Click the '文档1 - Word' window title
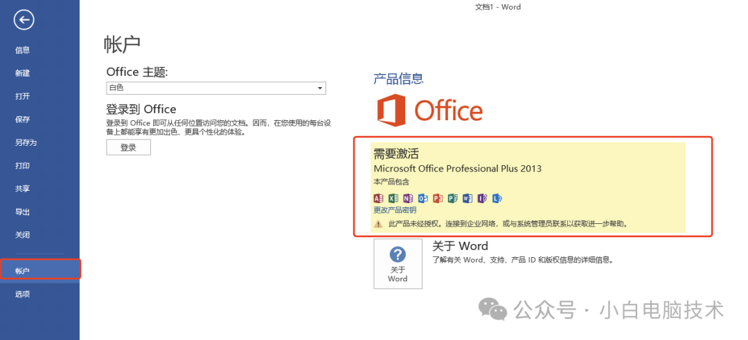748x340 pixels. pyautogui.click(x=498, y=7)
